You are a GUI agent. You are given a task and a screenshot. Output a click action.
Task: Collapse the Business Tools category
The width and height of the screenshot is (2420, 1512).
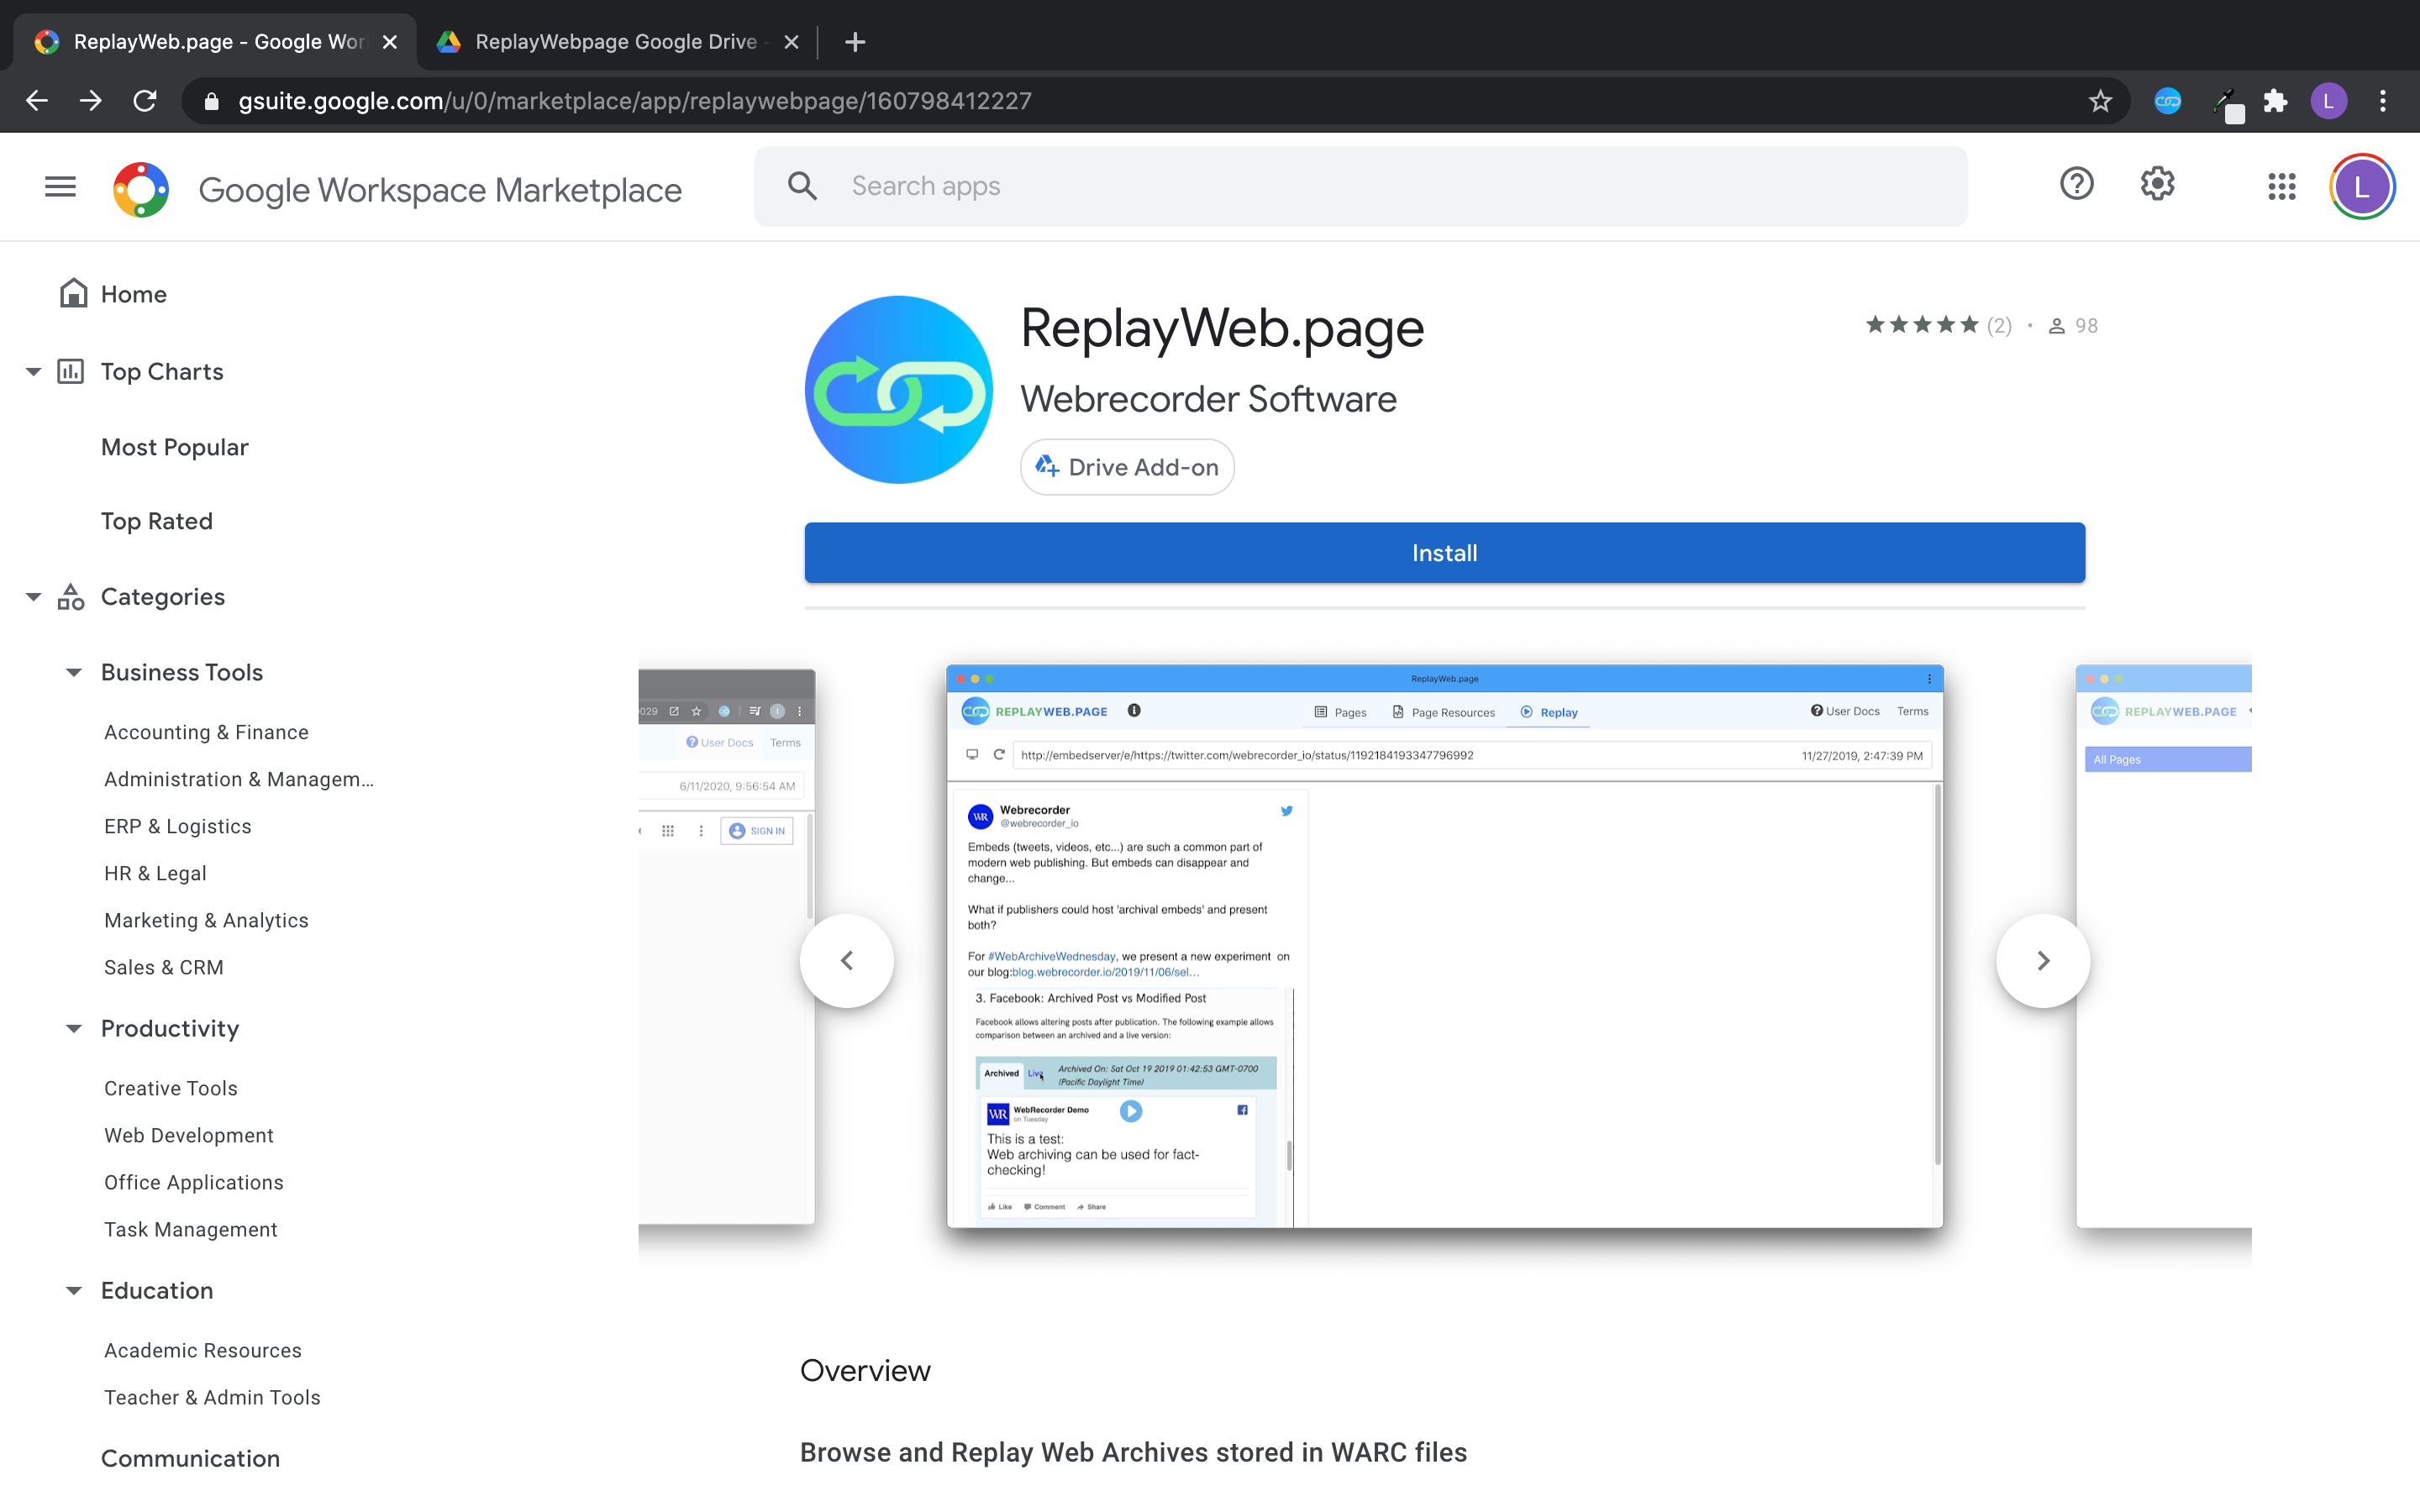pos(74,673)
